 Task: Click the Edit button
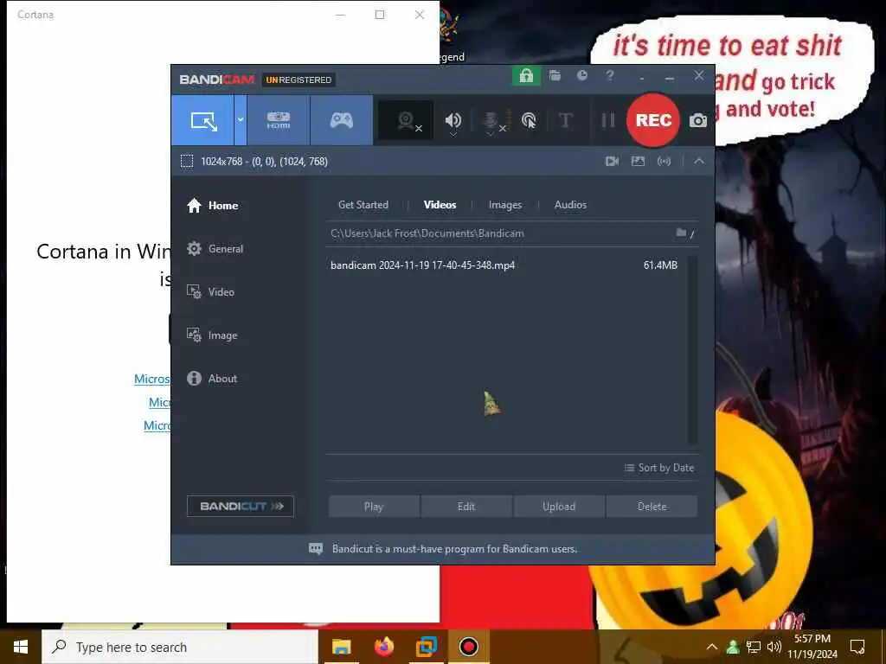466,507
